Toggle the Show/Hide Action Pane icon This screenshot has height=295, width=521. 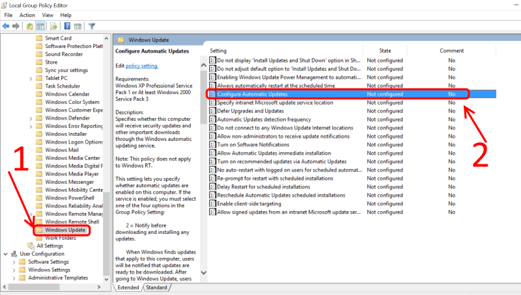pos(76,26)
